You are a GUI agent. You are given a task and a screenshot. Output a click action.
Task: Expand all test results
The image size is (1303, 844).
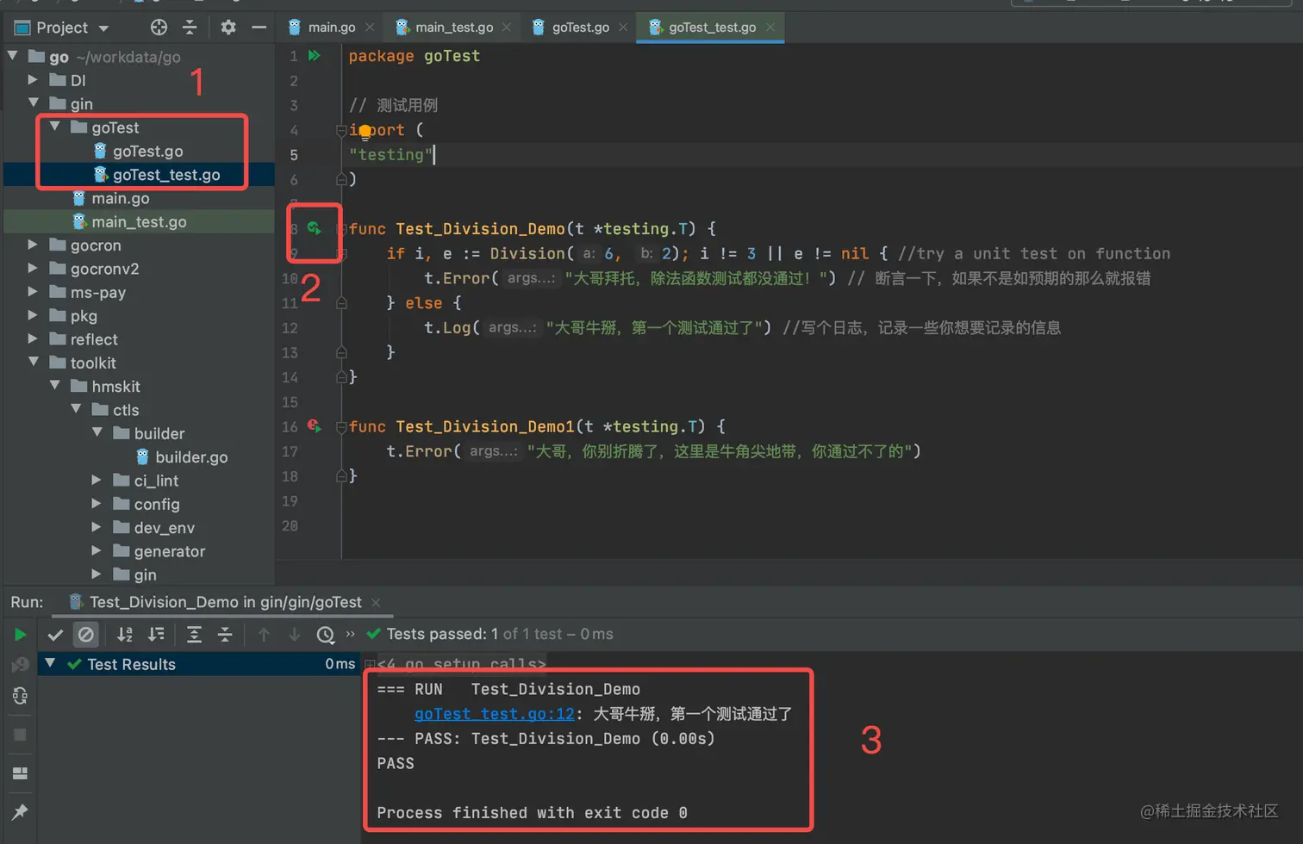[194, 635]
